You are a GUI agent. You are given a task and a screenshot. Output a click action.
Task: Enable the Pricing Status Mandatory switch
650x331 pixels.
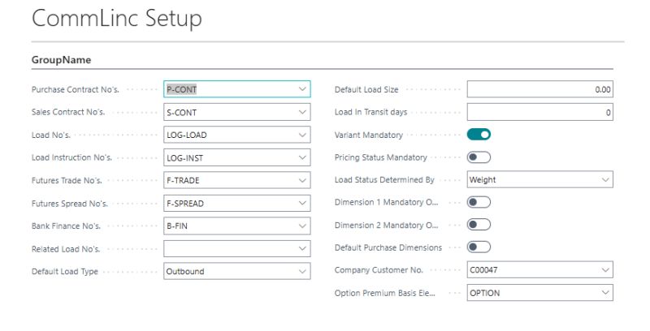coord(479,157)
